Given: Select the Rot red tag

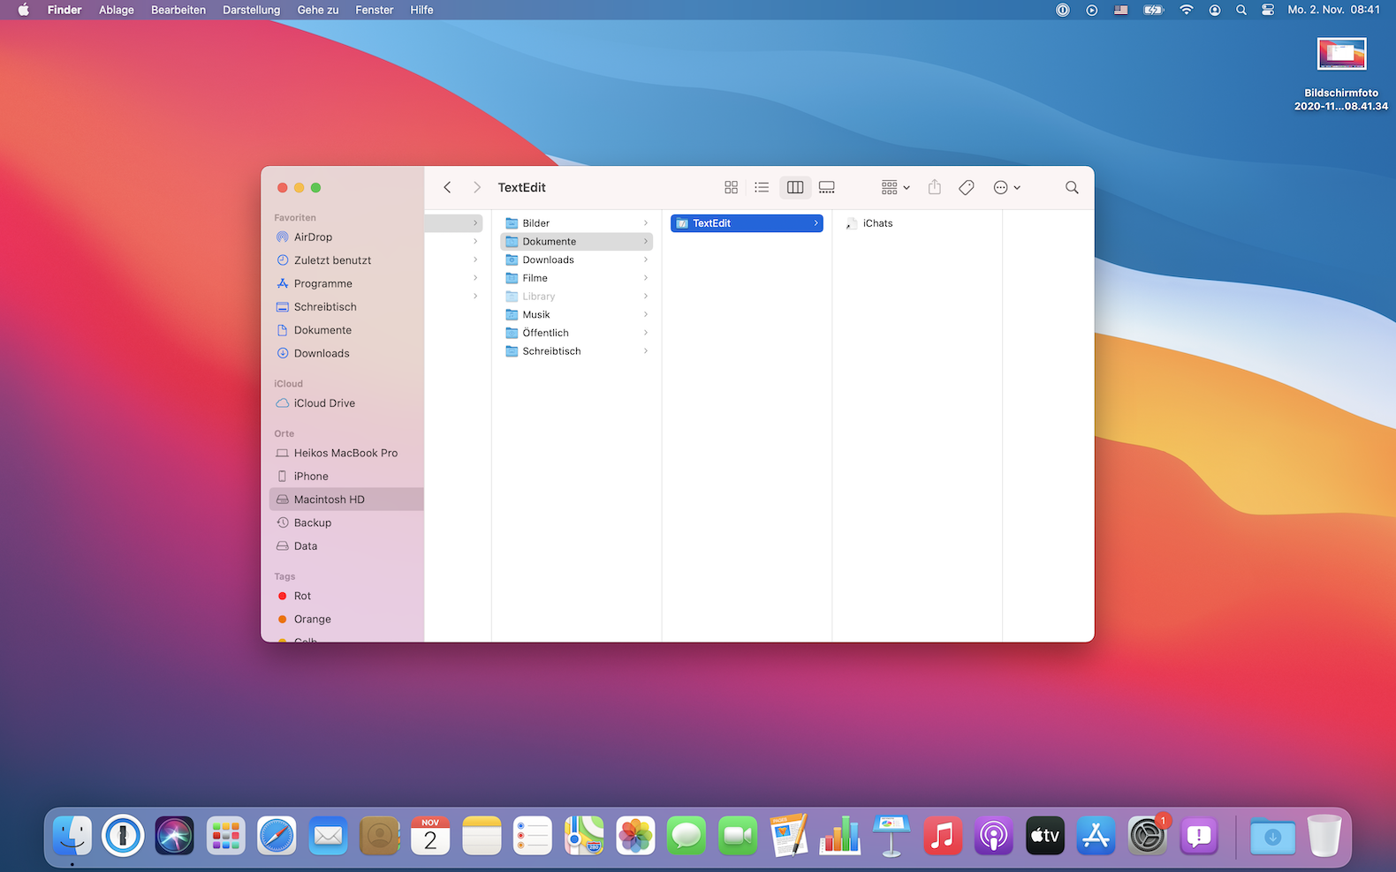Looking at the screenshot, I should click(x=302, y=596).
